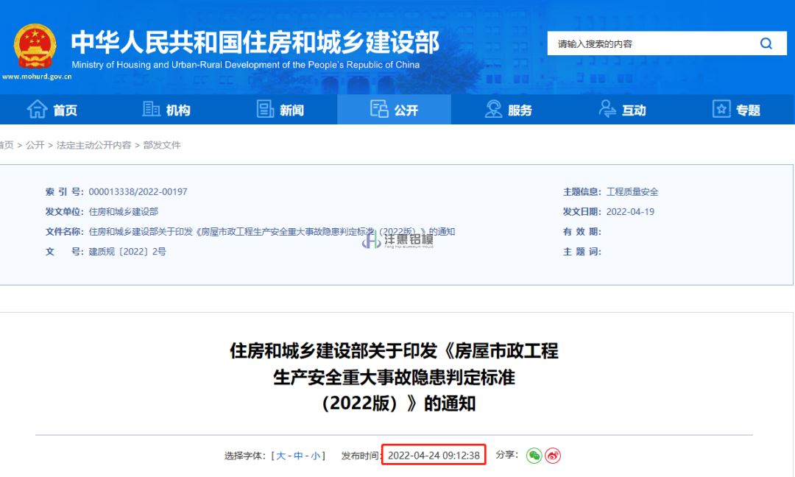Click the ministry name title banner
The width and height of the screenshot is (795, 477).
tap(255, 43)
